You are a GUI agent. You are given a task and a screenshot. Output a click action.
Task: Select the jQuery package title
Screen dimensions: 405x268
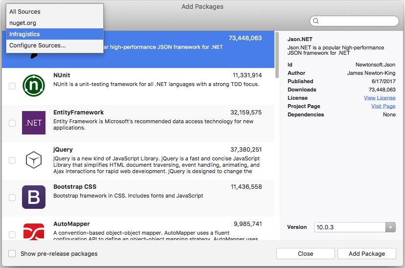coord(63,150)
